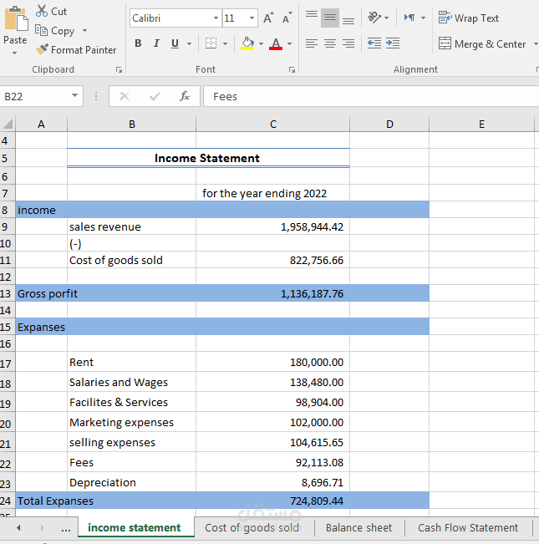Viewport: 539px width, 544px height.
Task: Toggle Bold formatting
Action: [x=138, y=43]
